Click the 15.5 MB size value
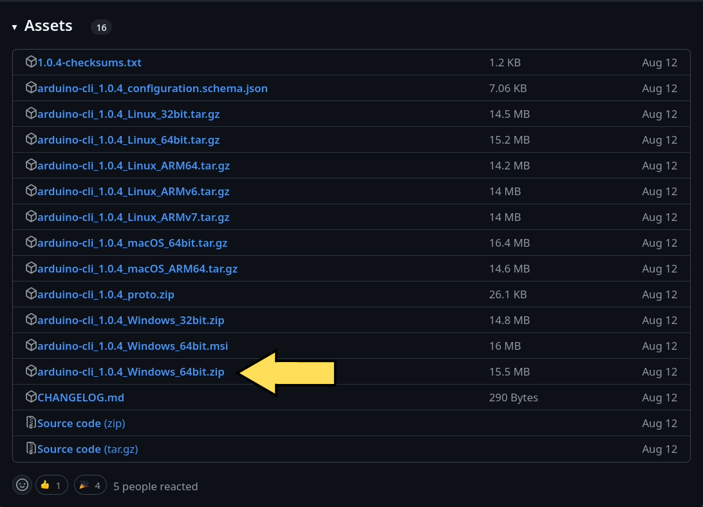This screenshot has height=507, width=703. click(509, 372)
